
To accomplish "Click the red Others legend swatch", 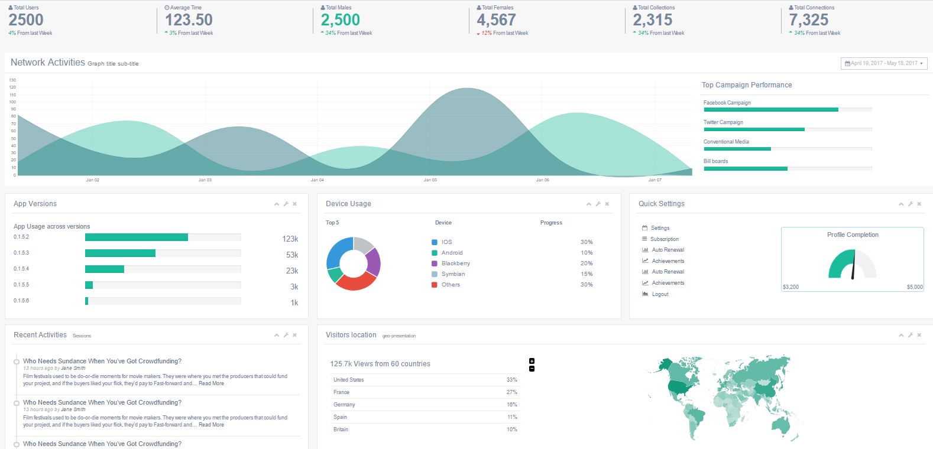I will click(x=435, y=285).
